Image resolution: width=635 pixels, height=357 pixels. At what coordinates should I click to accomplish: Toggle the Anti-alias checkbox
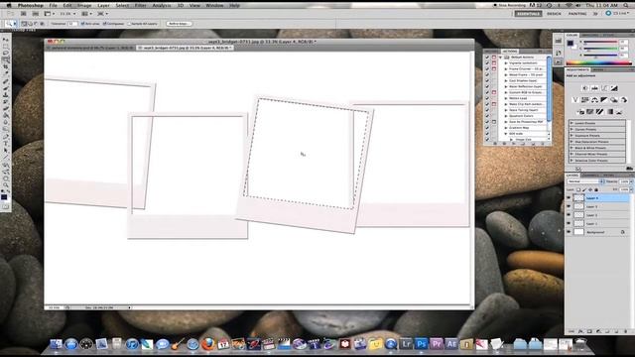click(83, 24)
